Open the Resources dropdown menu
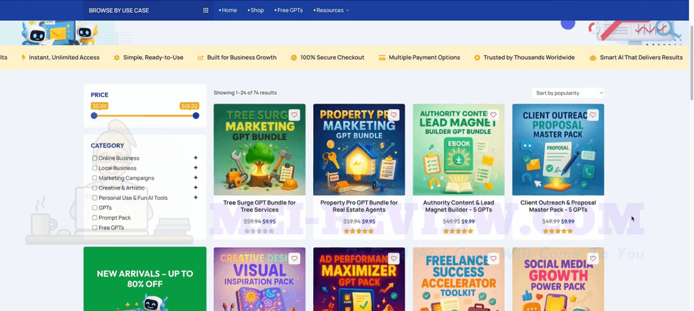This screenshot has height=311, width=694. click(331, 10)
